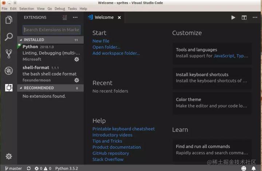Click the 'No recent folders' text
Screen dimensions: 262x171
coord(110,91)
